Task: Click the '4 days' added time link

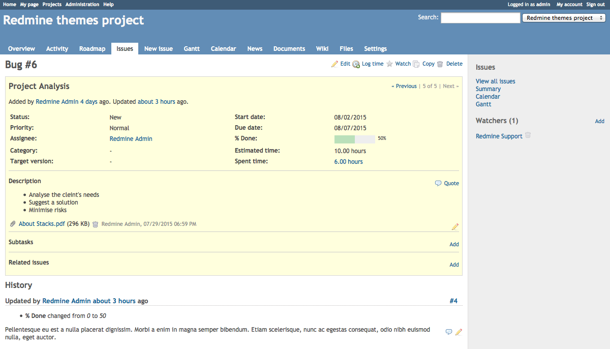Action: point(89,102)
